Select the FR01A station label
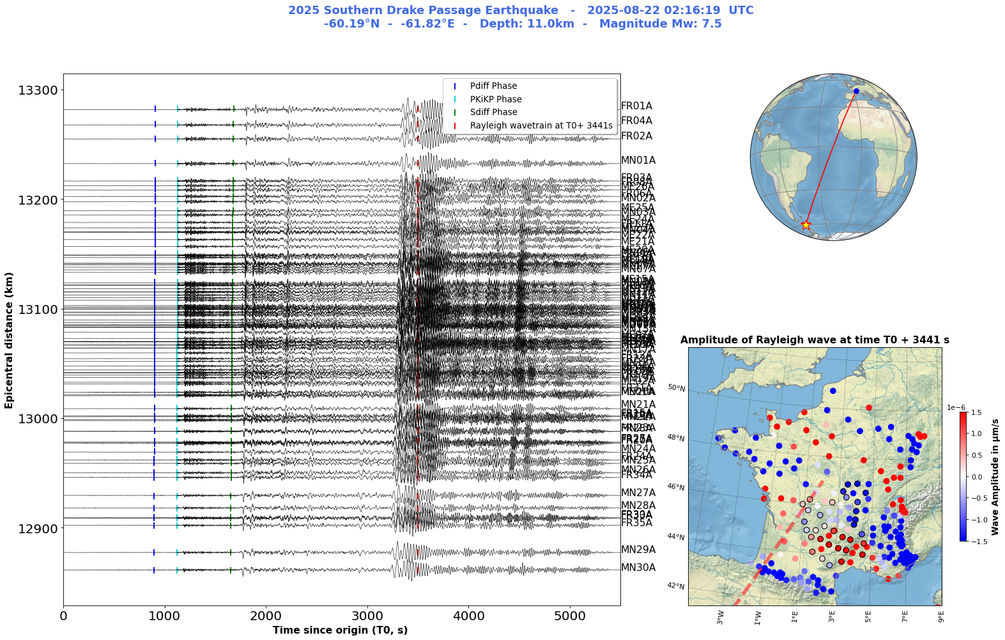The width and height of the screenshot is (1005, 640). (636, 106)
